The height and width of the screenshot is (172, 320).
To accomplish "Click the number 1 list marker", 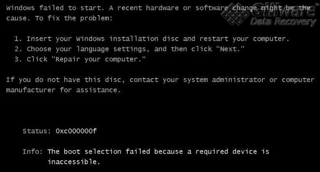I will click(17, 39).
